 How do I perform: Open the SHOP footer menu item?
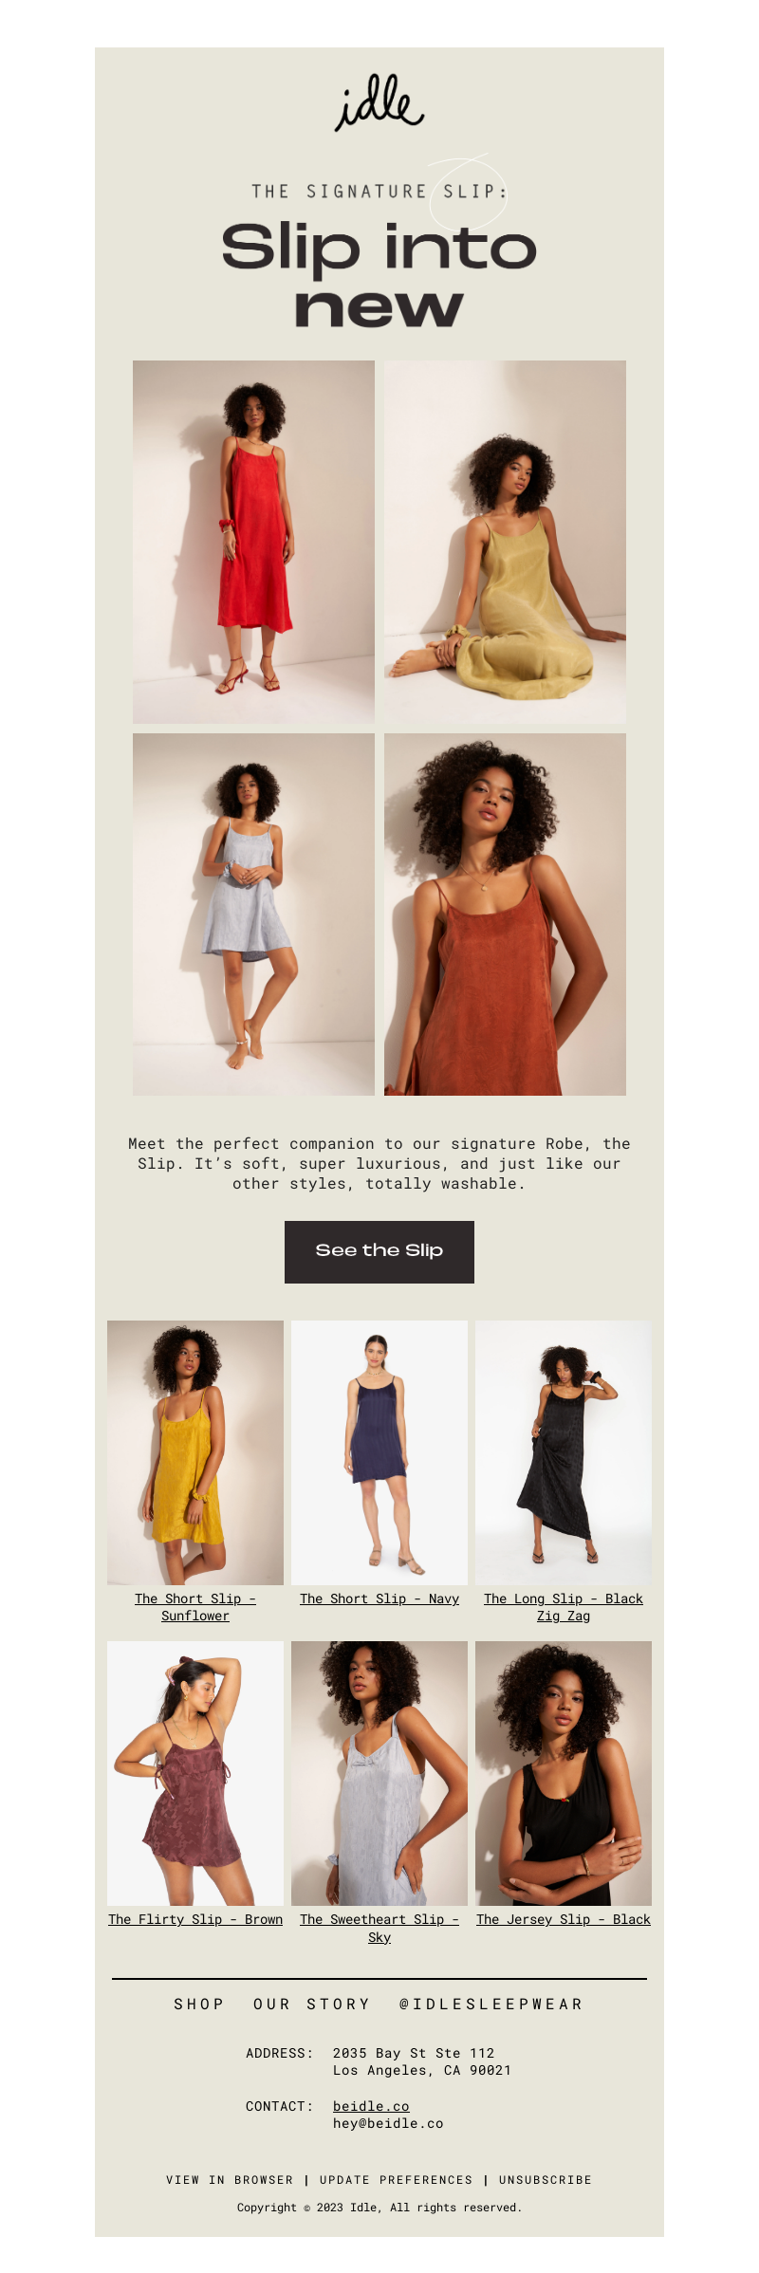tap(199, 2004)
